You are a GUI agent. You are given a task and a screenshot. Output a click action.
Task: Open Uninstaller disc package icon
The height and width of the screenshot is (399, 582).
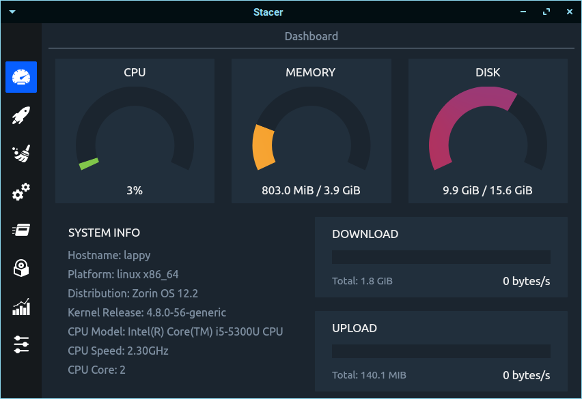click(x=21, y=268)
